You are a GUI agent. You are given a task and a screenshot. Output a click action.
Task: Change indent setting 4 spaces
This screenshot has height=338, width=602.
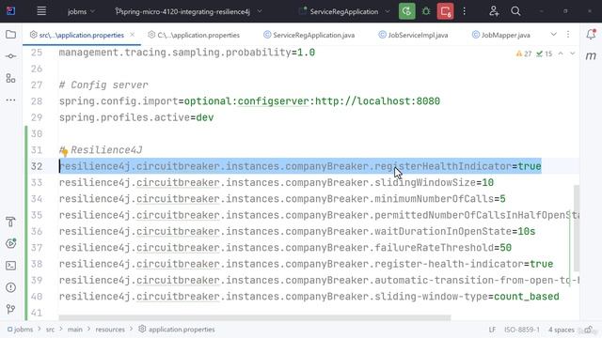click(562, 330)
